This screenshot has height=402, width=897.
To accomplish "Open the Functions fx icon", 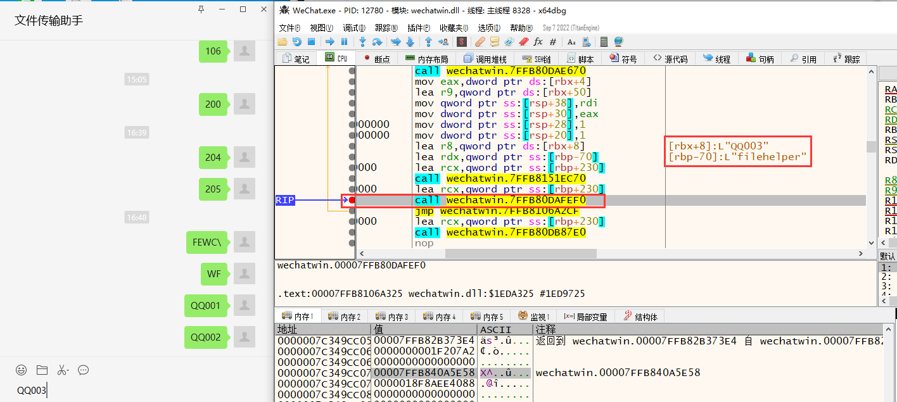I will [538, 42].
